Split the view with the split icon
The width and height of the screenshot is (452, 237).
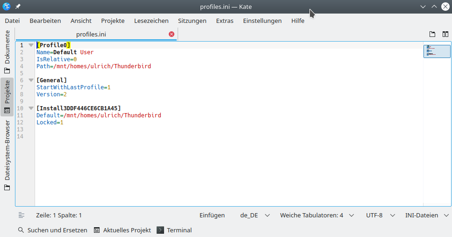pos(445,34)
